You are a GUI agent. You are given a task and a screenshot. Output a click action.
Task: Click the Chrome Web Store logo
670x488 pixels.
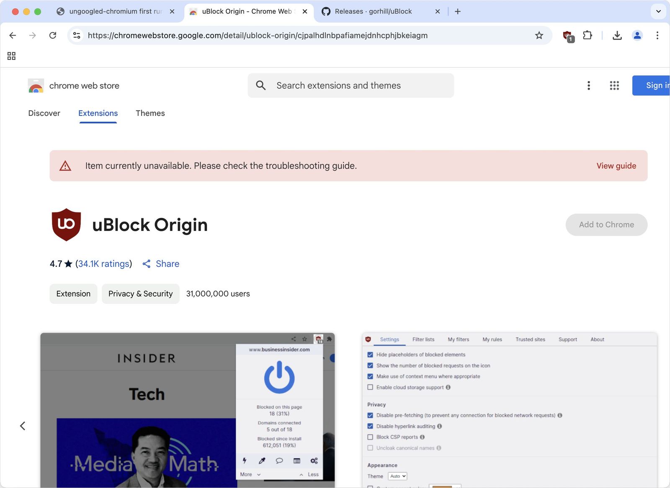(x=36, y=85)
